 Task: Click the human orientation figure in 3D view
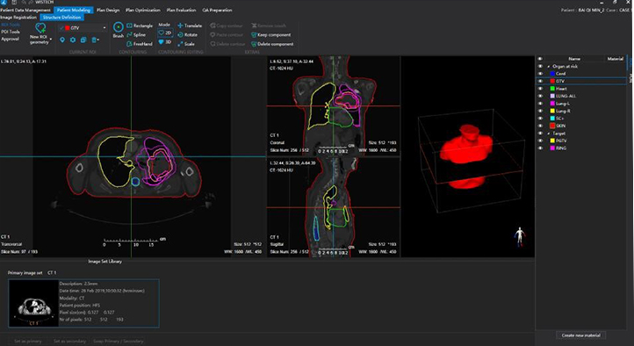tap(520, 236)
